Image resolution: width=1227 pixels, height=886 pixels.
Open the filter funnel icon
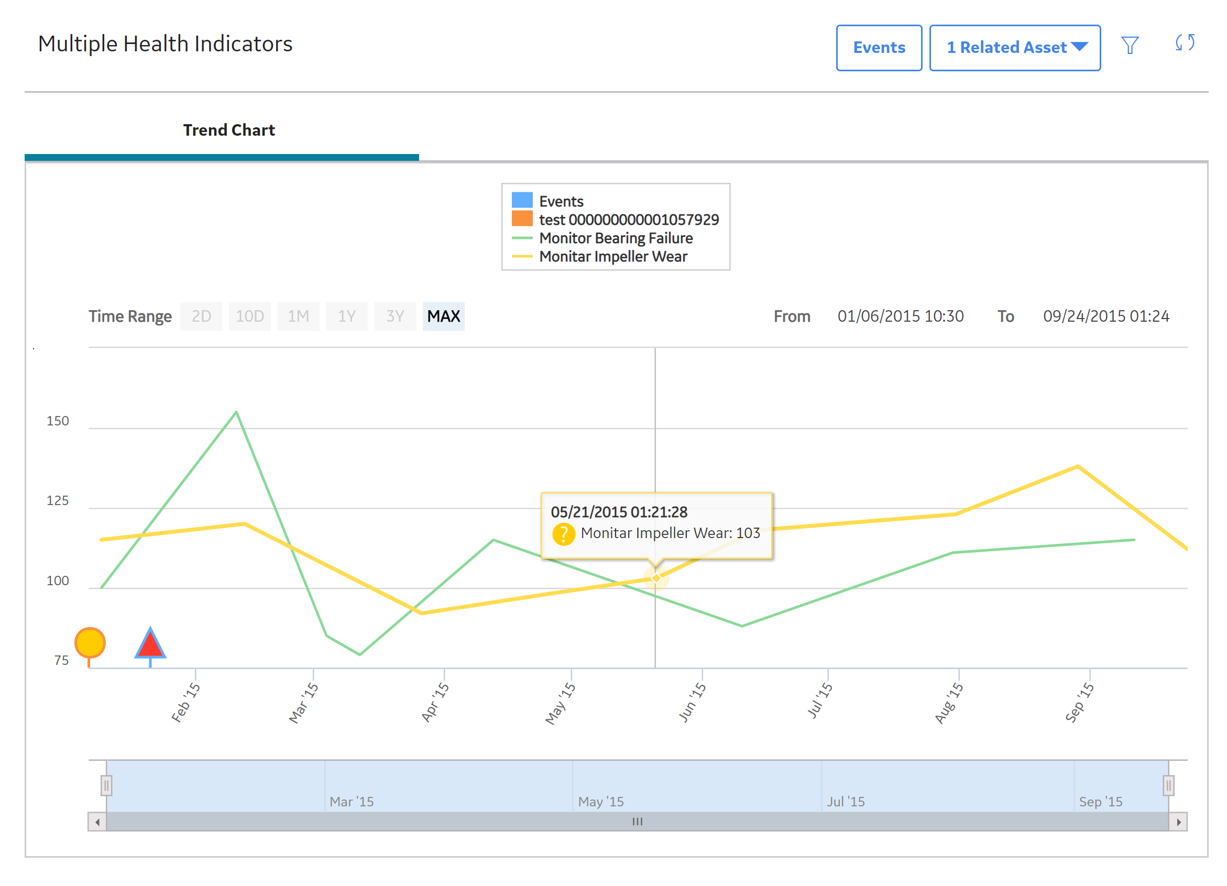1130,46
